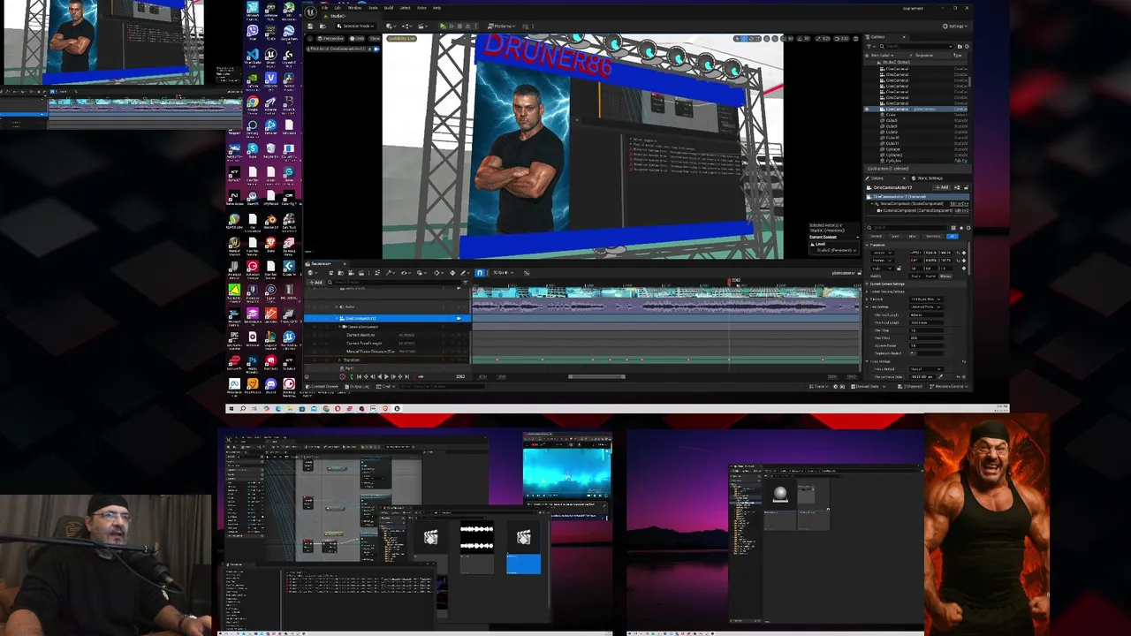This screenshot has width=1131, height=636.
Task: Click the Sequencer curve editor icon
Action: (527, 273)
